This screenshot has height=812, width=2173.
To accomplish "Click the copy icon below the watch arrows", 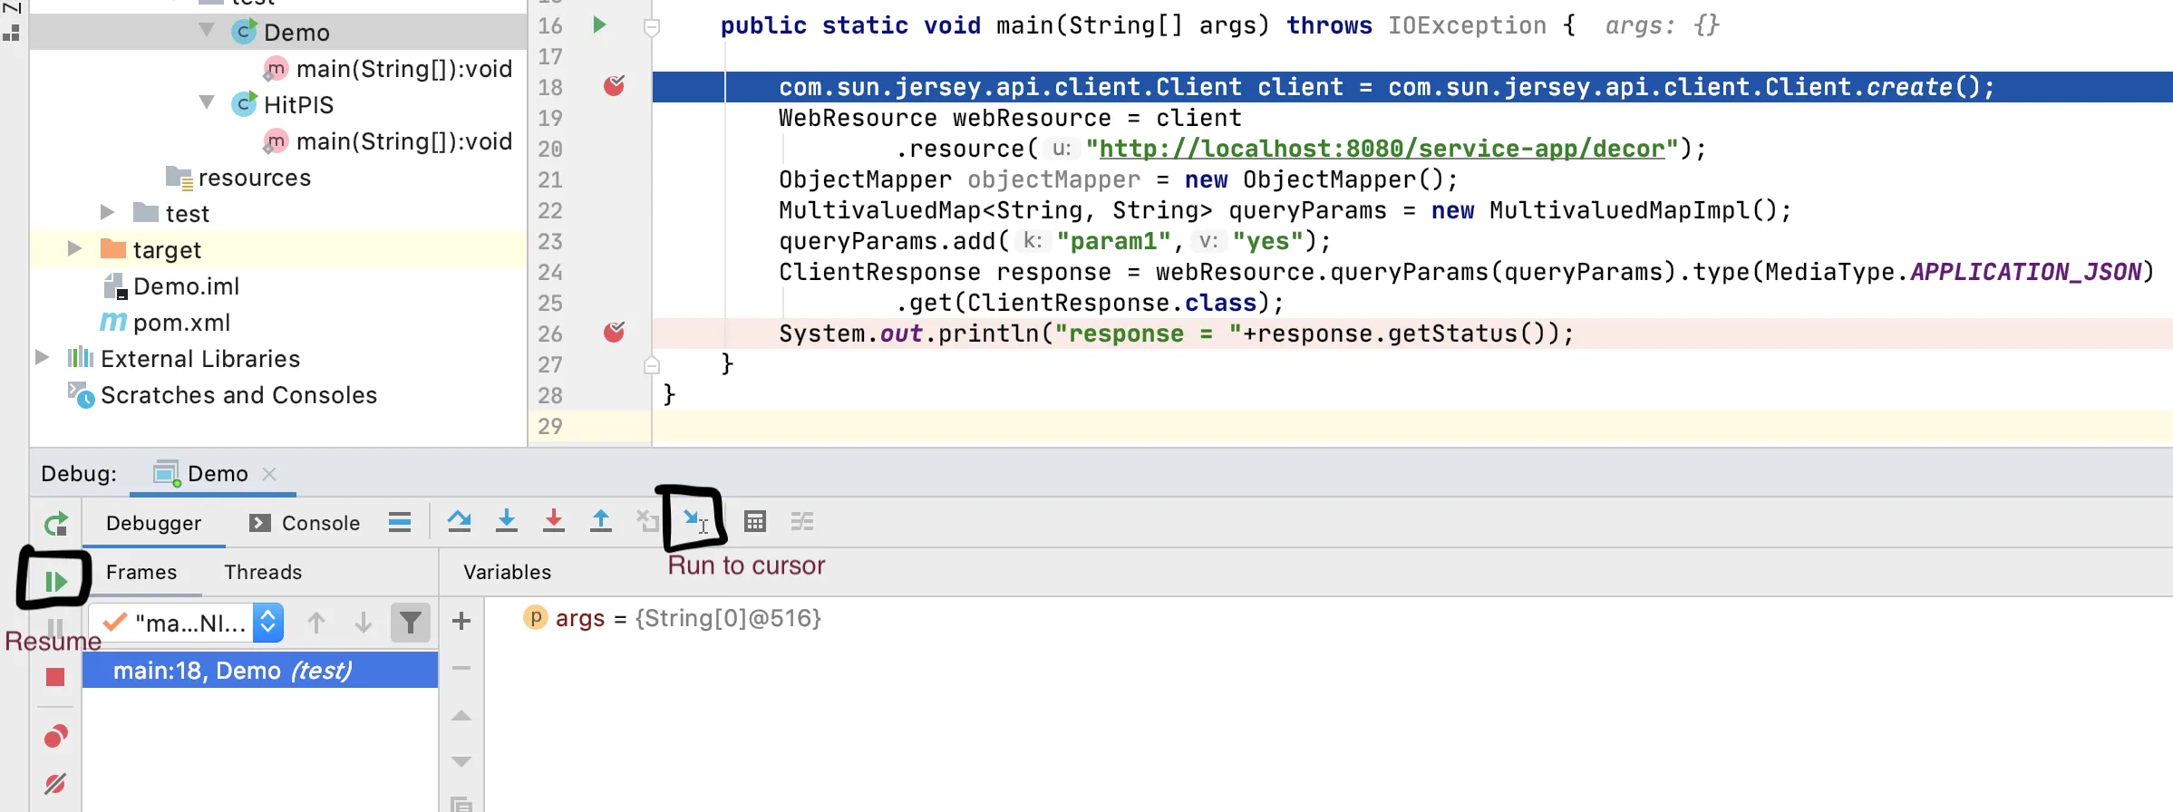I will [461, 804].
